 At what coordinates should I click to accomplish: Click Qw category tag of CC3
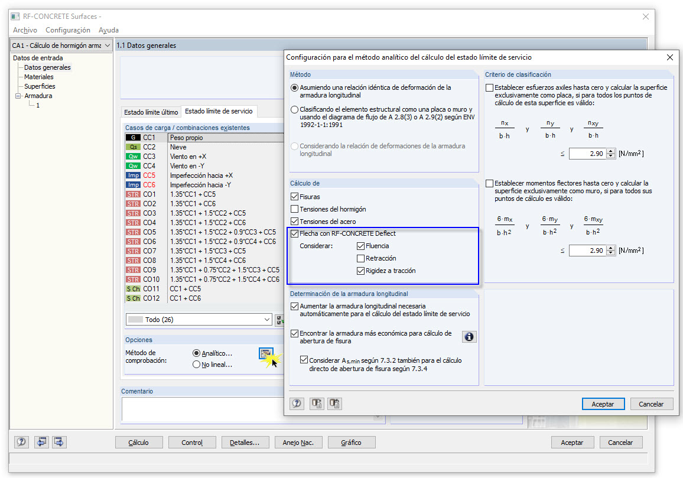[x=133, y=157]
